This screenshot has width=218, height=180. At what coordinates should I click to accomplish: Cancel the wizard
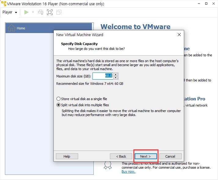[x=170, y=156]
